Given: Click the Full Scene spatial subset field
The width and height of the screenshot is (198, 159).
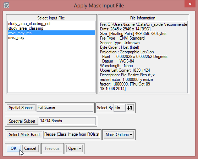Looking at the screenshot, I should (x=65, y=108).
